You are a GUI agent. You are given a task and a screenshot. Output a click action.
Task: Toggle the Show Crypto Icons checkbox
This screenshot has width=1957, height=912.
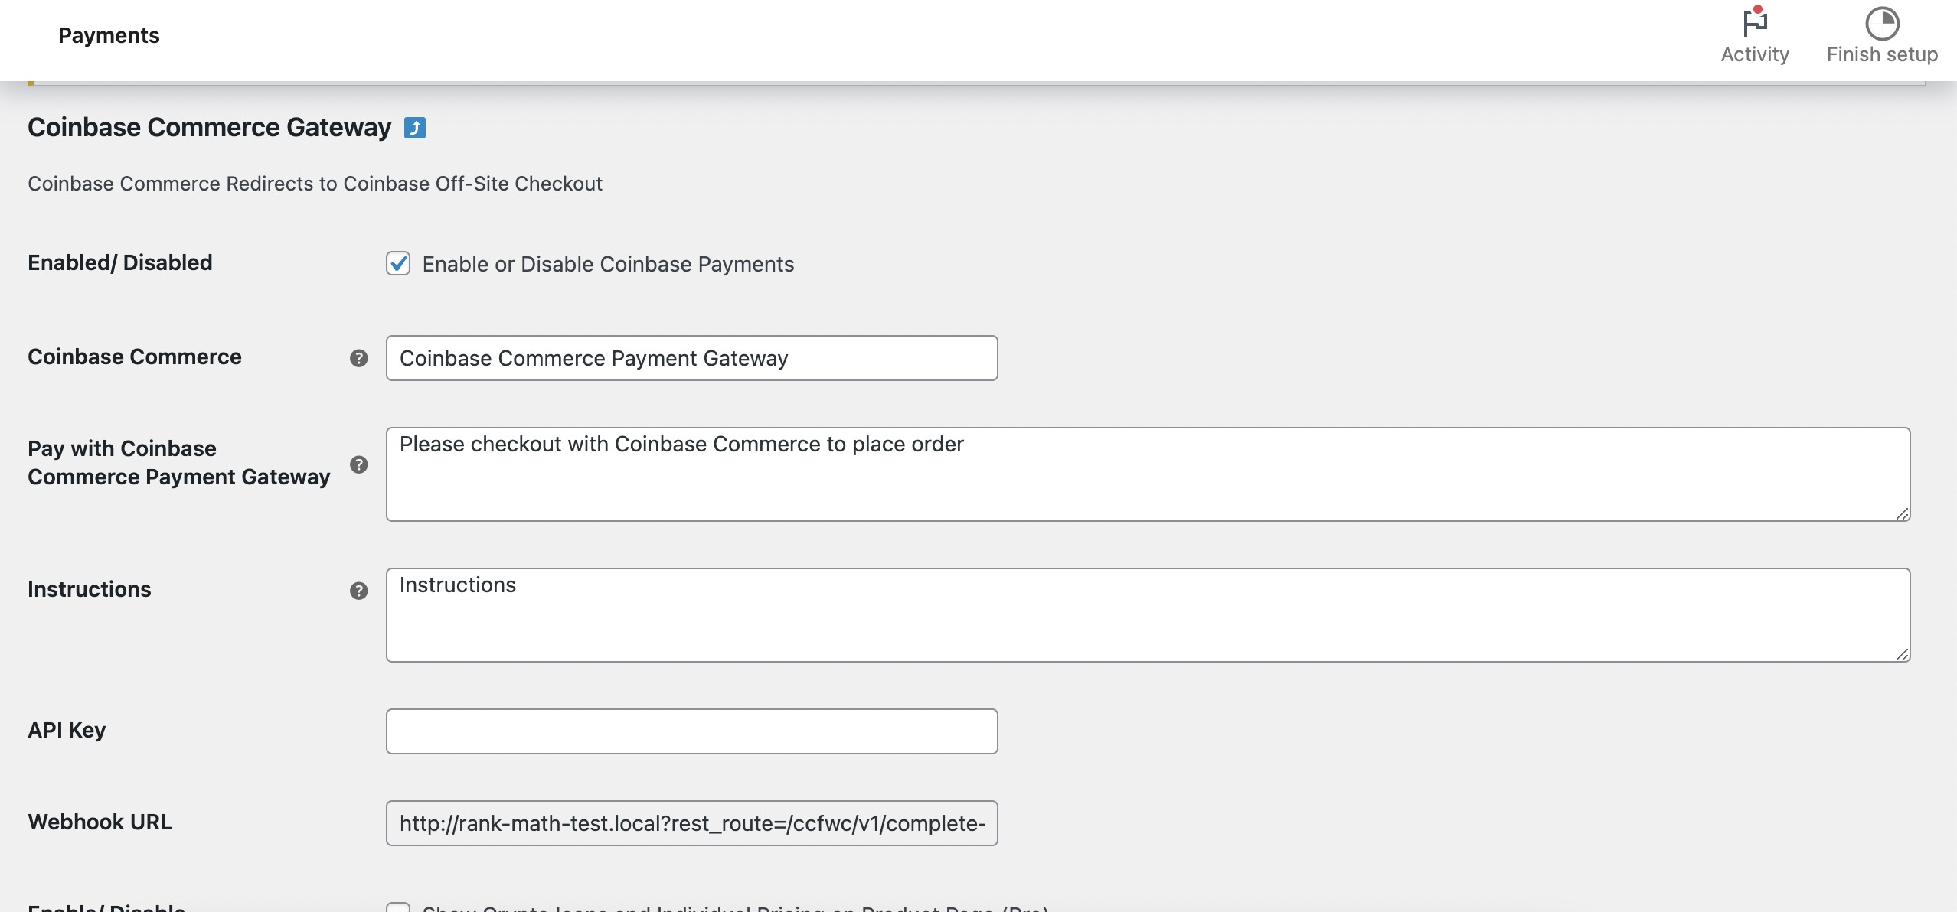coord(398,907)
